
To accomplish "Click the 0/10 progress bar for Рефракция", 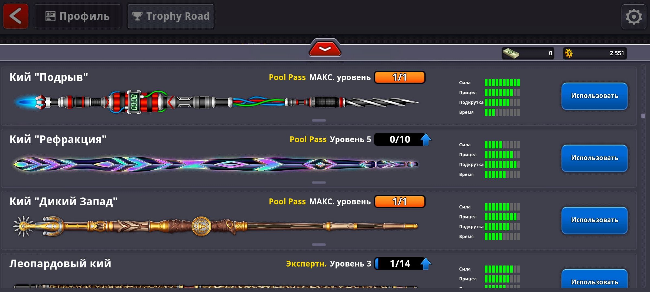I will point(400,140).
